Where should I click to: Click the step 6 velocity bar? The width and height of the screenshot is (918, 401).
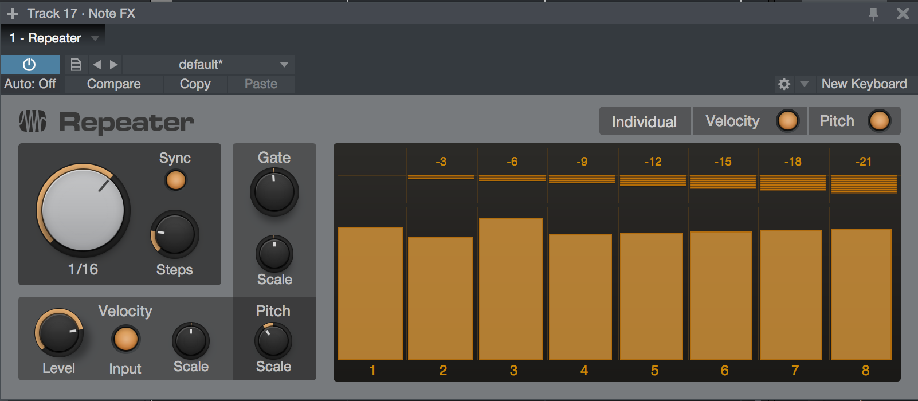(x=721, y=296)
